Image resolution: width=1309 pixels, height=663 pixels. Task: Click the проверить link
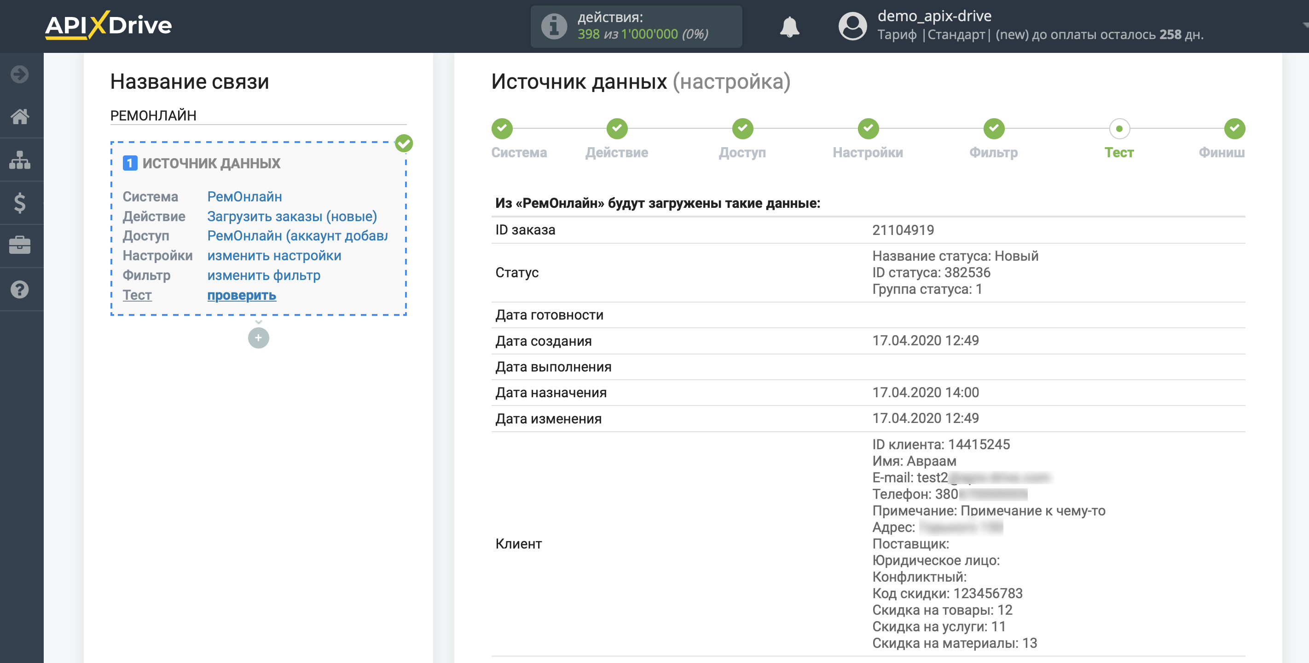tap(241, 295)
